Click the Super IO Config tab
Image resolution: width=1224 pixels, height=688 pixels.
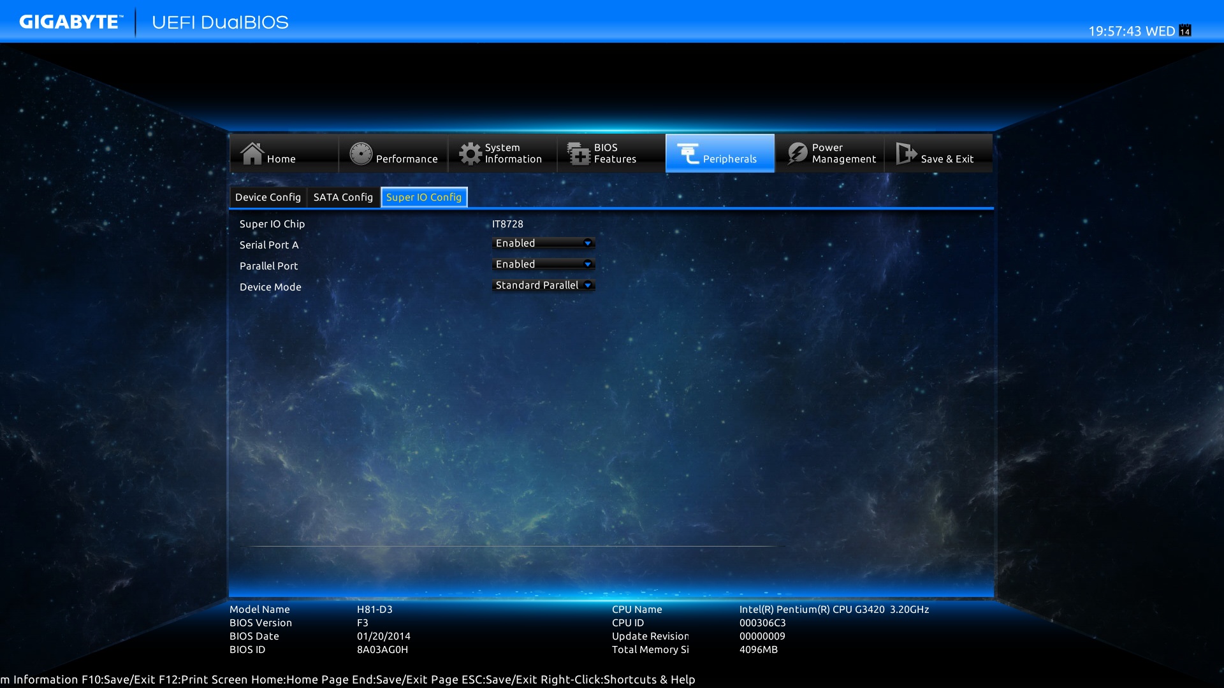[x=424, y=197]
